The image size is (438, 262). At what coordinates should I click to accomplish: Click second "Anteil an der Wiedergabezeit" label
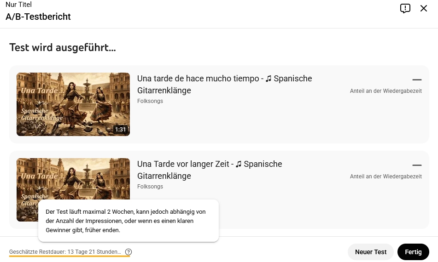point(386,177)
